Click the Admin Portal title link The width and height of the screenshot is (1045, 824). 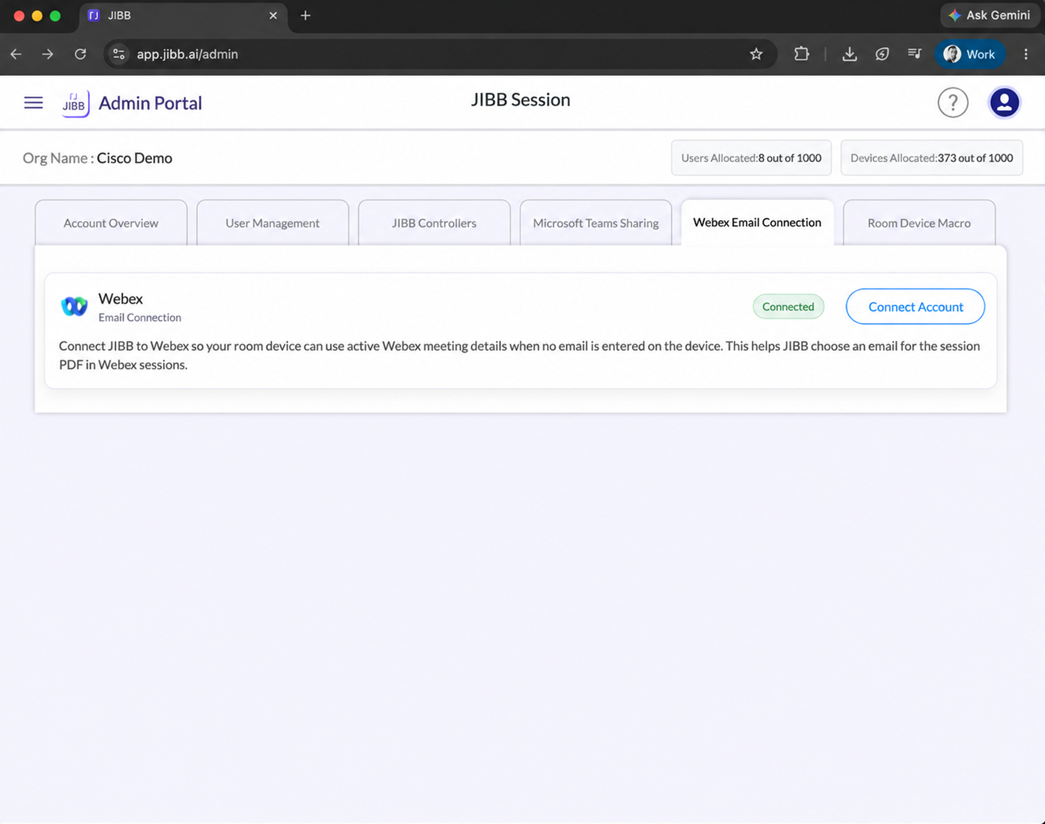pos(150,103)
